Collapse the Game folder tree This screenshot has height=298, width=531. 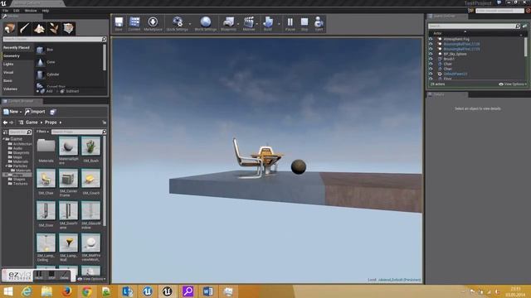tap(3, 139)
